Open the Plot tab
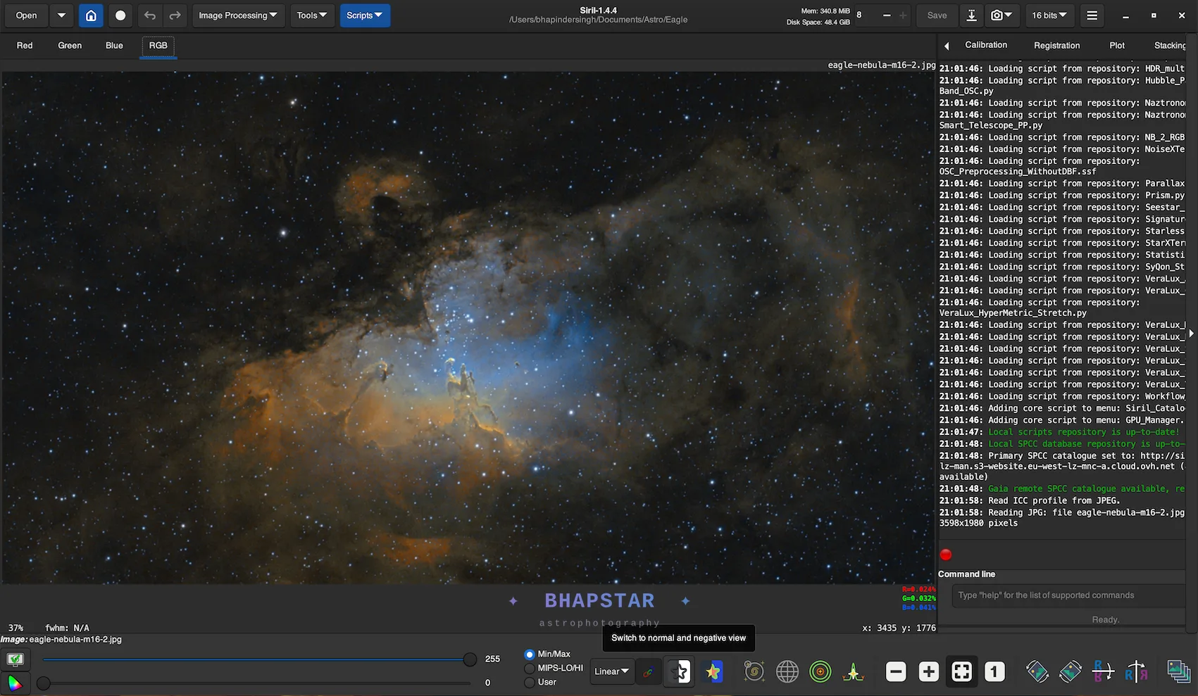1198x696 pixels. (1117, 45)
